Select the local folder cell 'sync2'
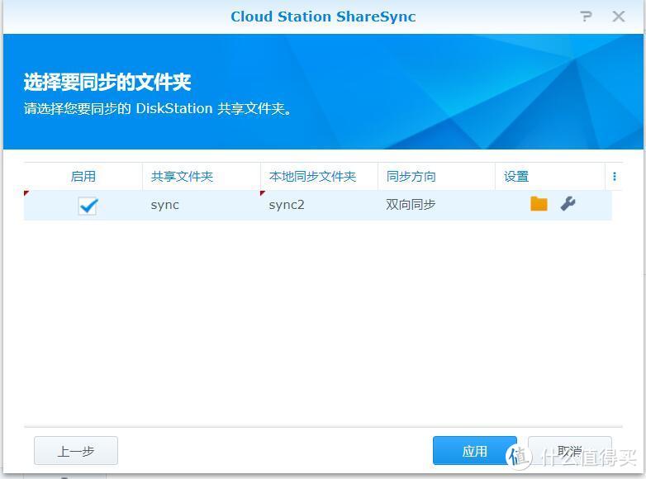 click(x=320, y=205)
